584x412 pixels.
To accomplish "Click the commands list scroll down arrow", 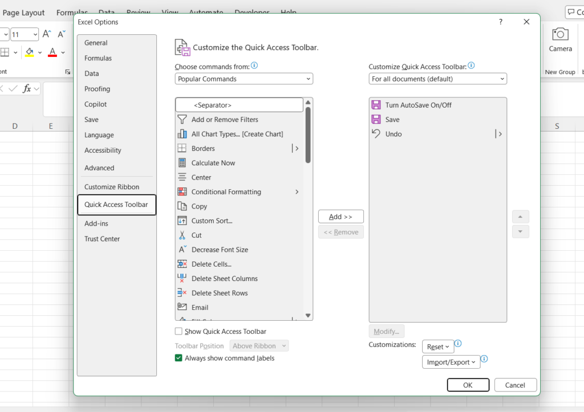I will [x=308, y=315].
